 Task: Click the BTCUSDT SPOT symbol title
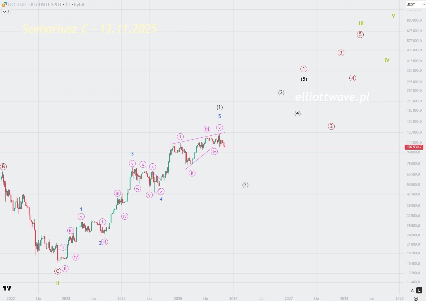46,4
